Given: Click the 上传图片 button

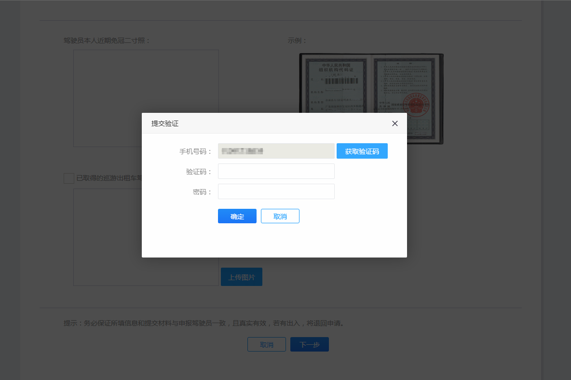Looking at the screenshot, I should (x=241, y=277).
